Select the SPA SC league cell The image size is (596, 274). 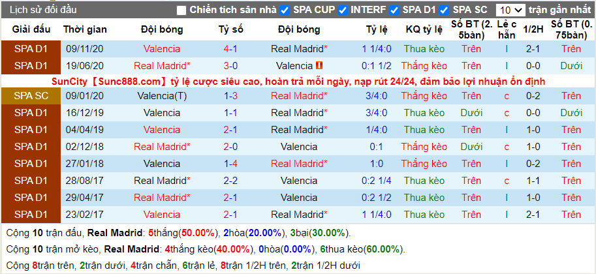tap(31, 96)
